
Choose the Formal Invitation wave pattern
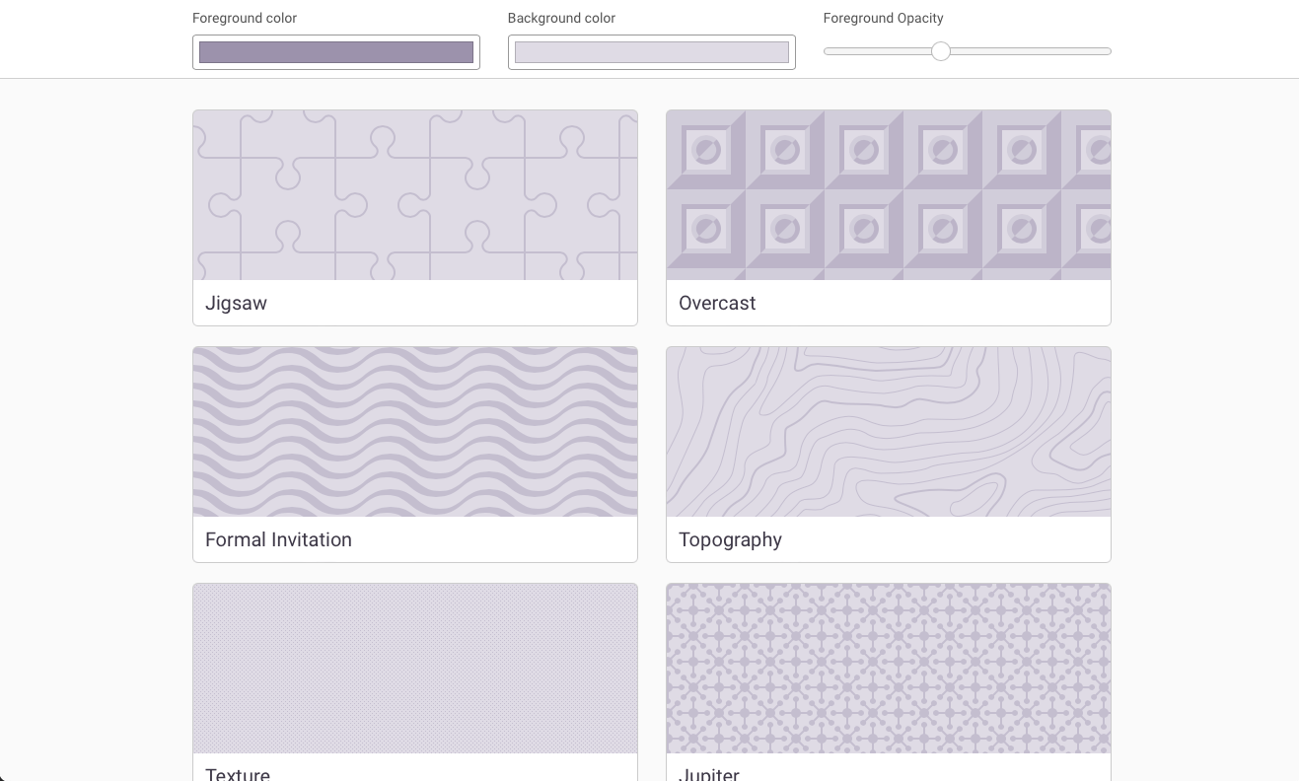(414, 431)
